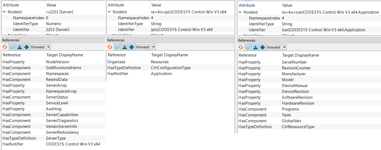Select the HardwareRevision property row
The width and height of the screenshot is (381, 150).
(309, 103)
